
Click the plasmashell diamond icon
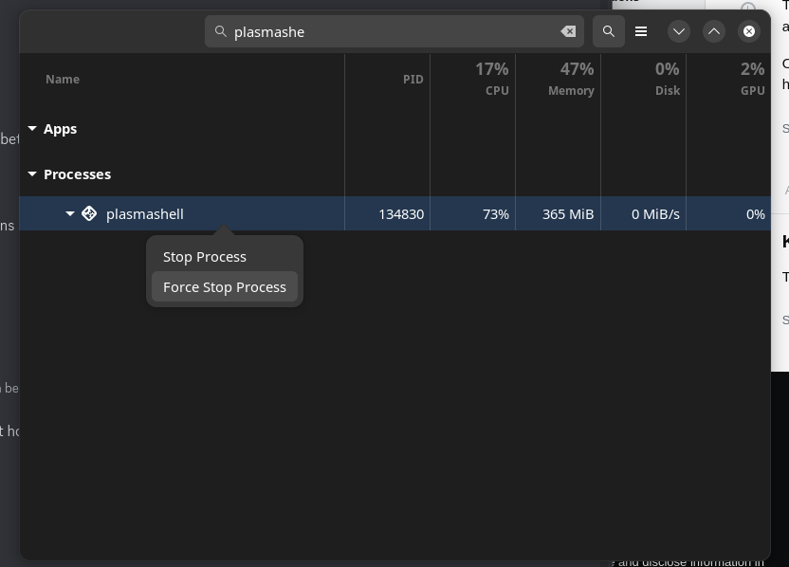point(89,213)
